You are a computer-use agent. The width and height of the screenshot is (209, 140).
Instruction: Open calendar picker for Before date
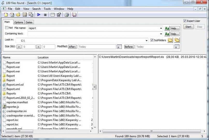[177, 47]
